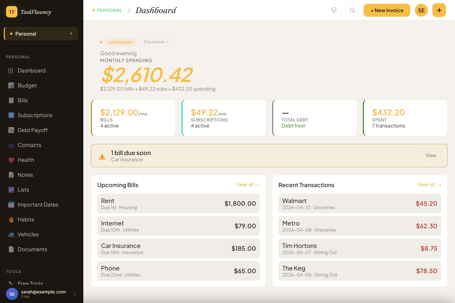Viewport: 455px width, 303px height.
Task: Open the Spent $432.20 summary card
Action: (x=405, y=118)
